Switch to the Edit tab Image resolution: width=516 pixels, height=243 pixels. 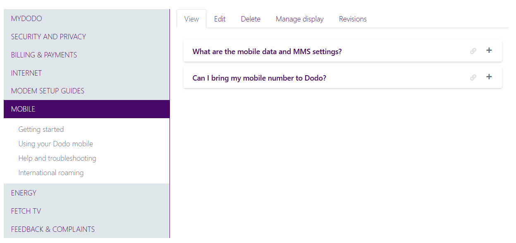pos(220,19)
